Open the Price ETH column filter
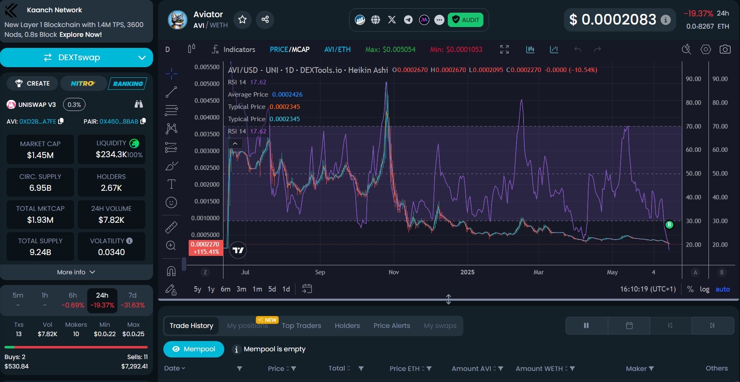This screenshot has width=740, height=382. (x=429, y=368)
